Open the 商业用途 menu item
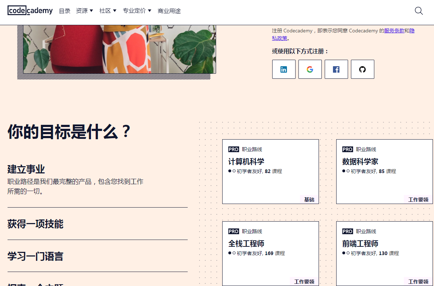 (x=169, y=11)
